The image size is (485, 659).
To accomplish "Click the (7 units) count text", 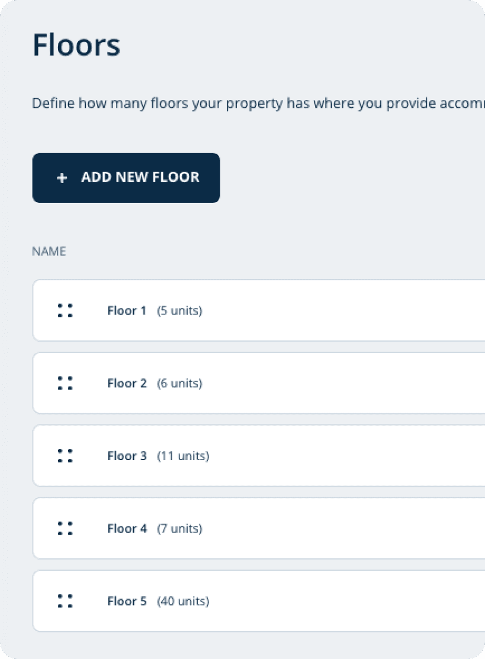I will pyautogui.click(x=179, y=529).
